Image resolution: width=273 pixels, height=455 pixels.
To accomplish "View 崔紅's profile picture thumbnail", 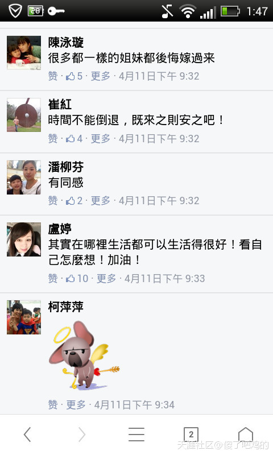I will pos(24,115).
